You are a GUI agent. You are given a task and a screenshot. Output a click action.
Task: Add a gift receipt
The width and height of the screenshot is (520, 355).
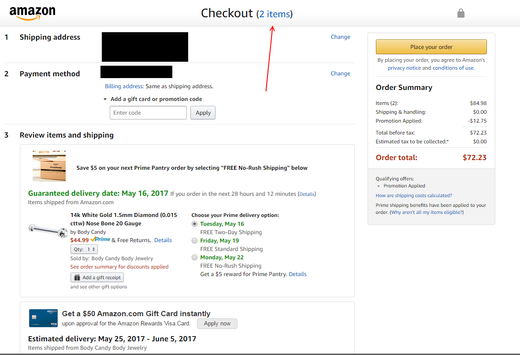(97, 277)
